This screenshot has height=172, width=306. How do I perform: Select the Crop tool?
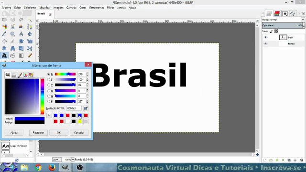pyautogui.click(x=13, y=41)
